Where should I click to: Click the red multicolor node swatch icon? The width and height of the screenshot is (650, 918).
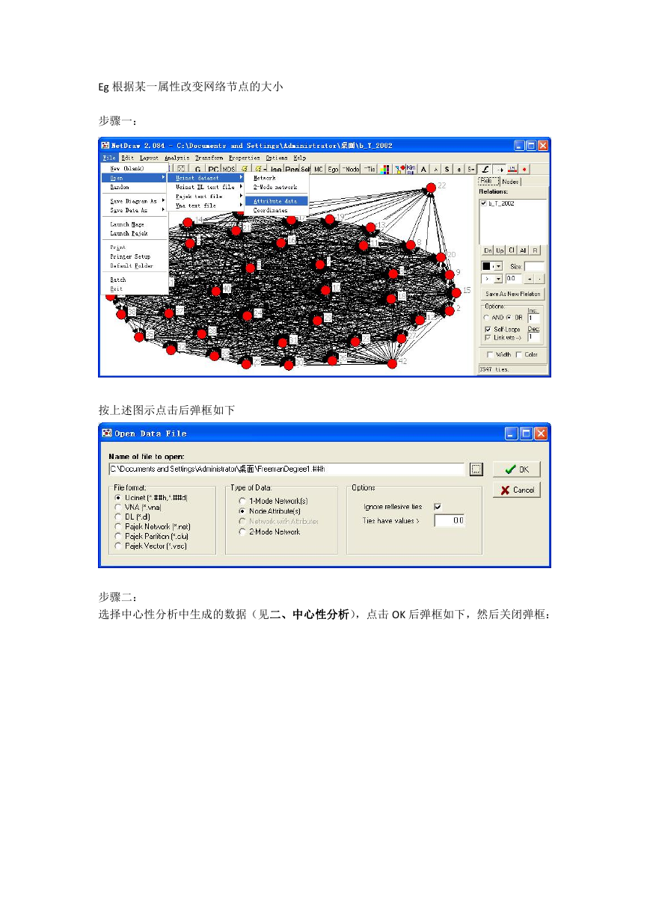(399, 169)
